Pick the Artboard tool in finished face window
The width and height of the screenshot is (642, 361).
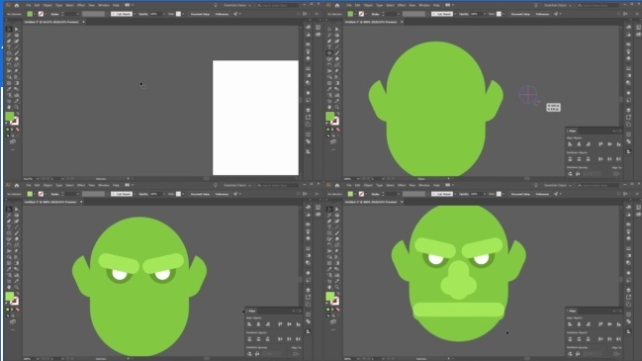[x=329, y=281]
